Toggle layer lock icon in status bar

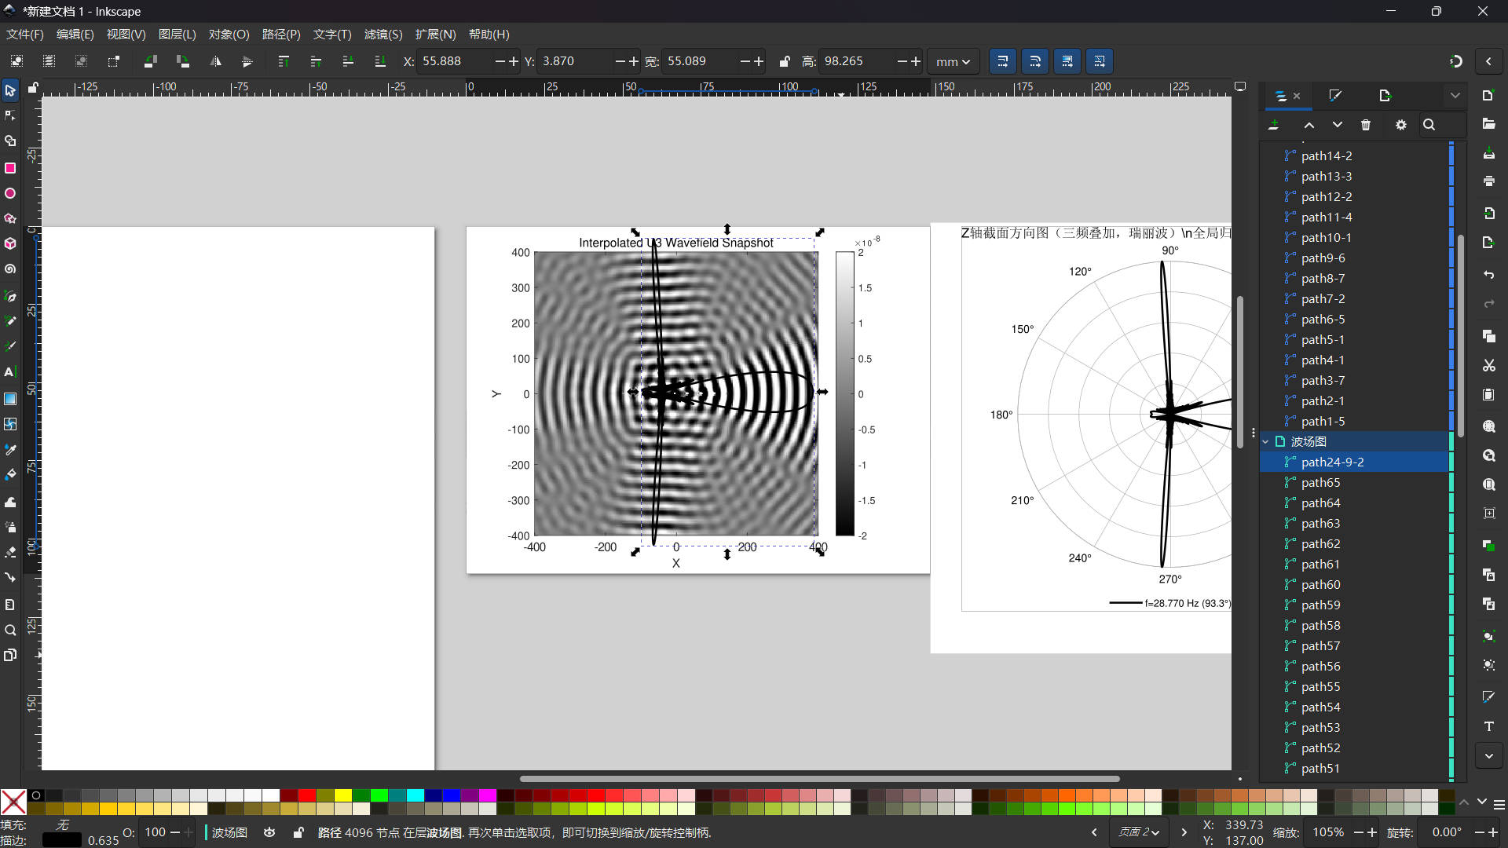click(x=298, y=832)
